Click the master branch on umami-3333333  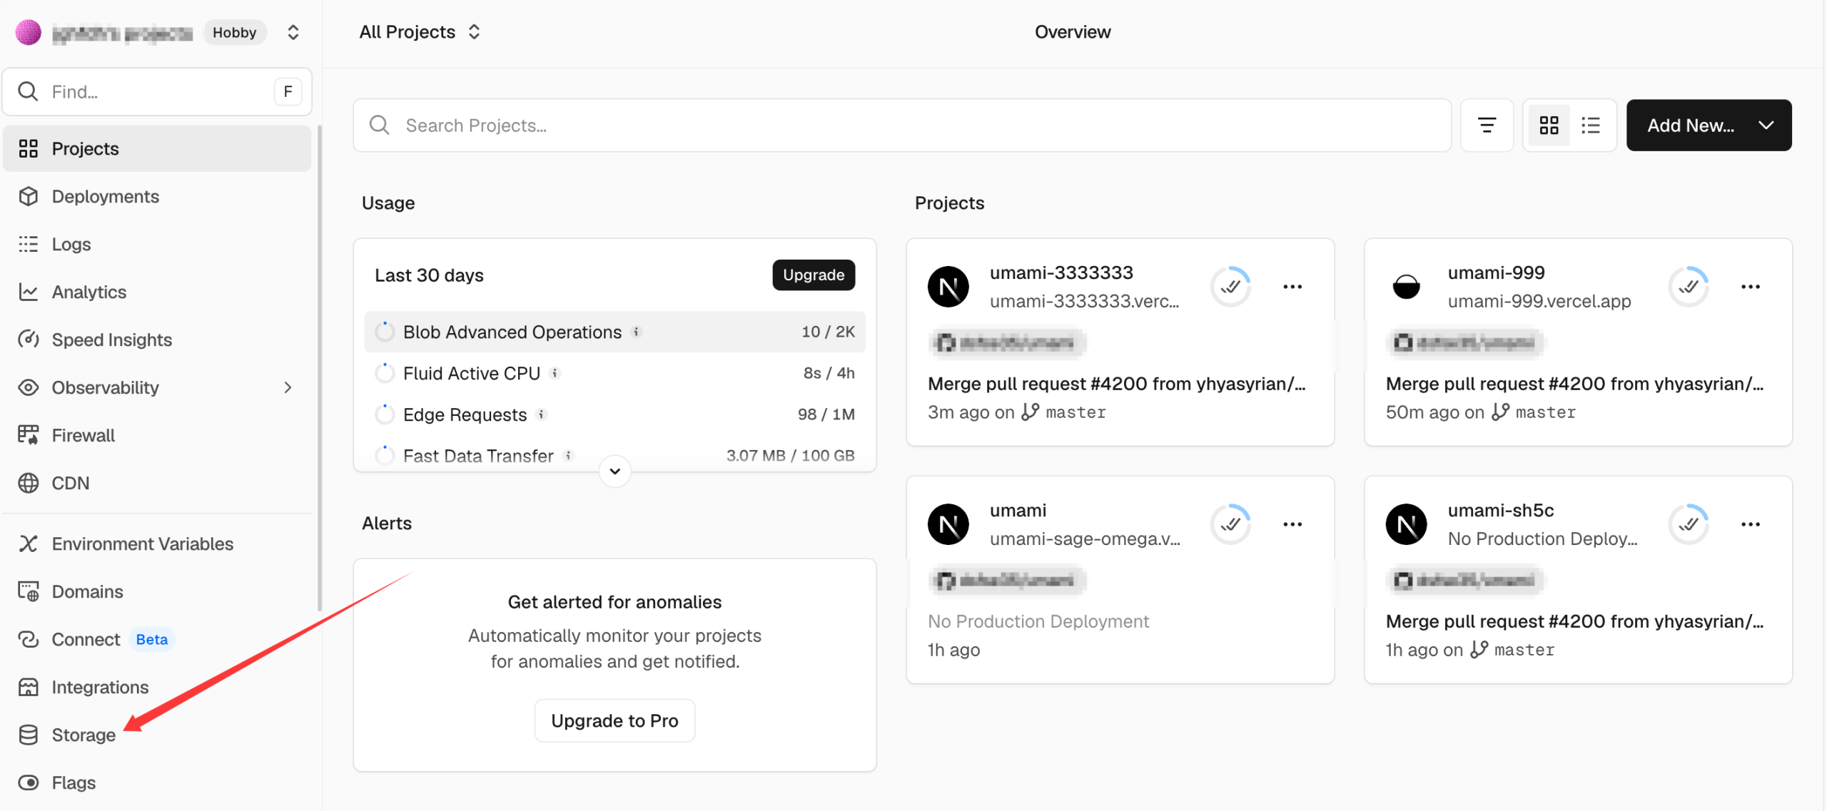click(1064, 412)
